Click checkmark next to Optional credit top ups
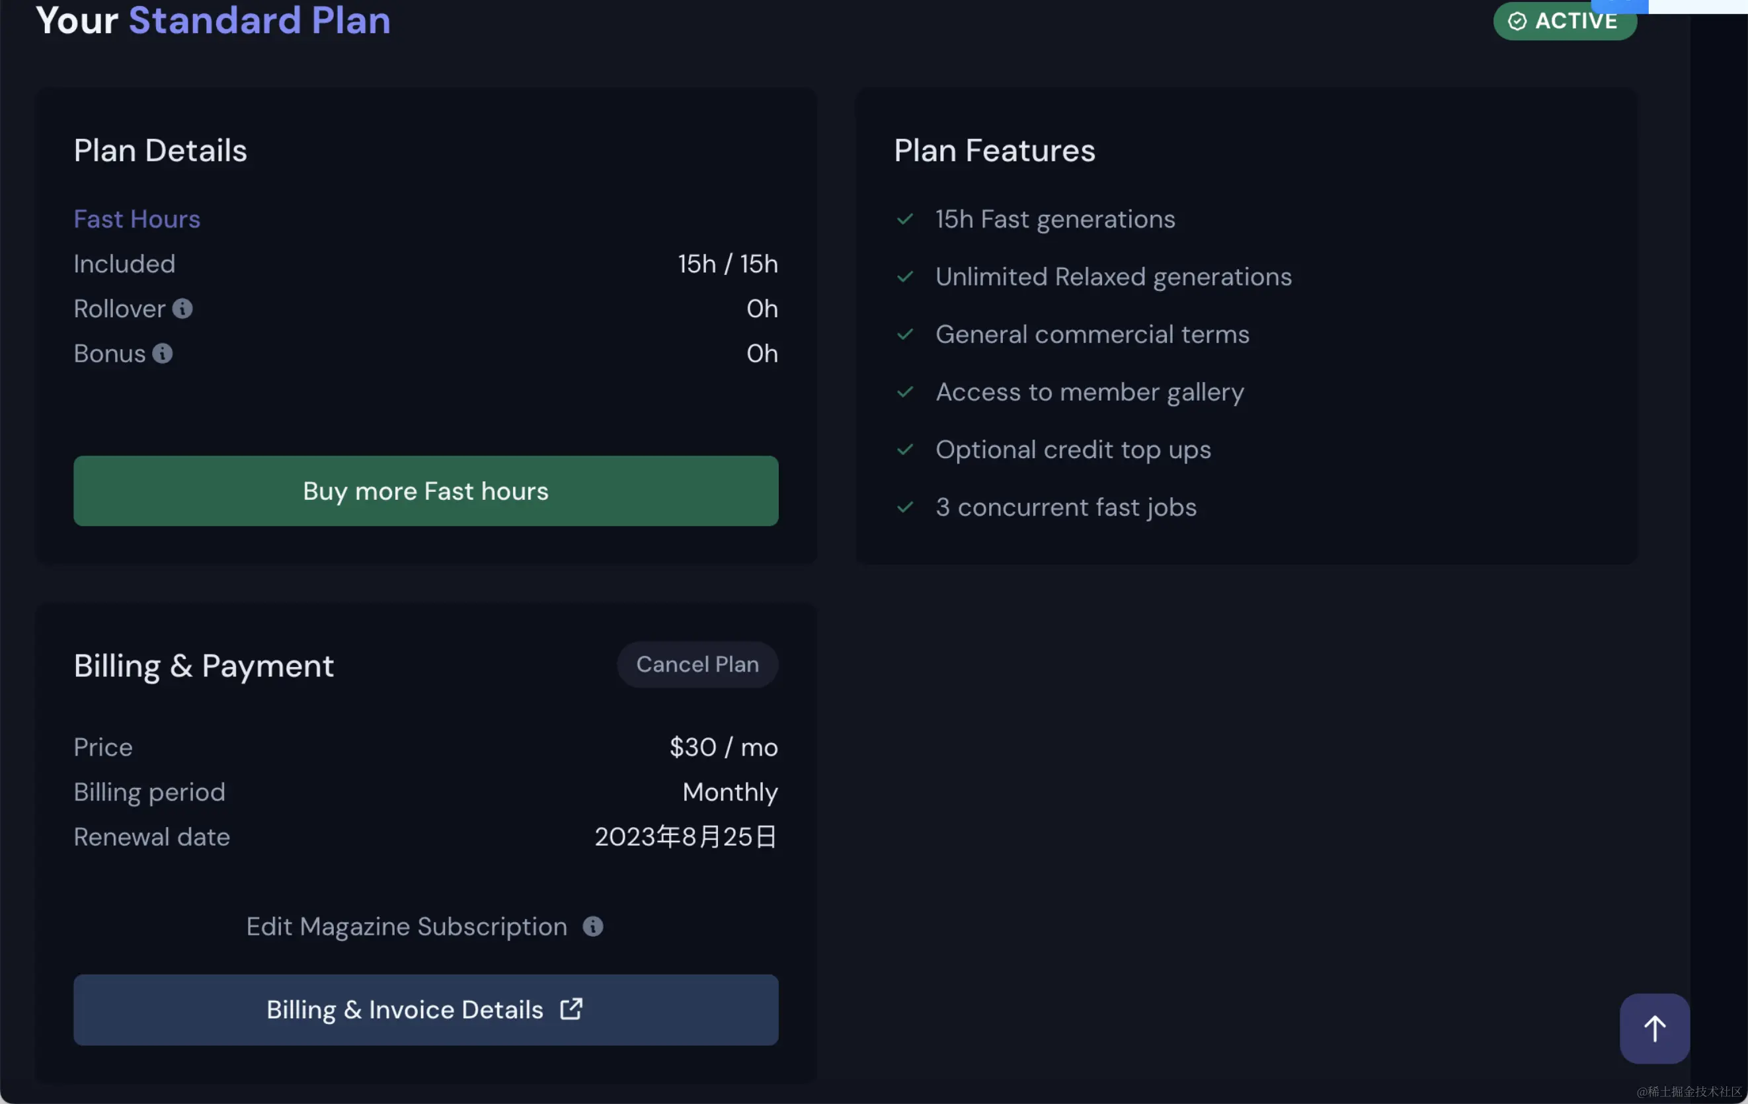The image size is (1748, 1104). pyautogui.click(x=904, y=450)
